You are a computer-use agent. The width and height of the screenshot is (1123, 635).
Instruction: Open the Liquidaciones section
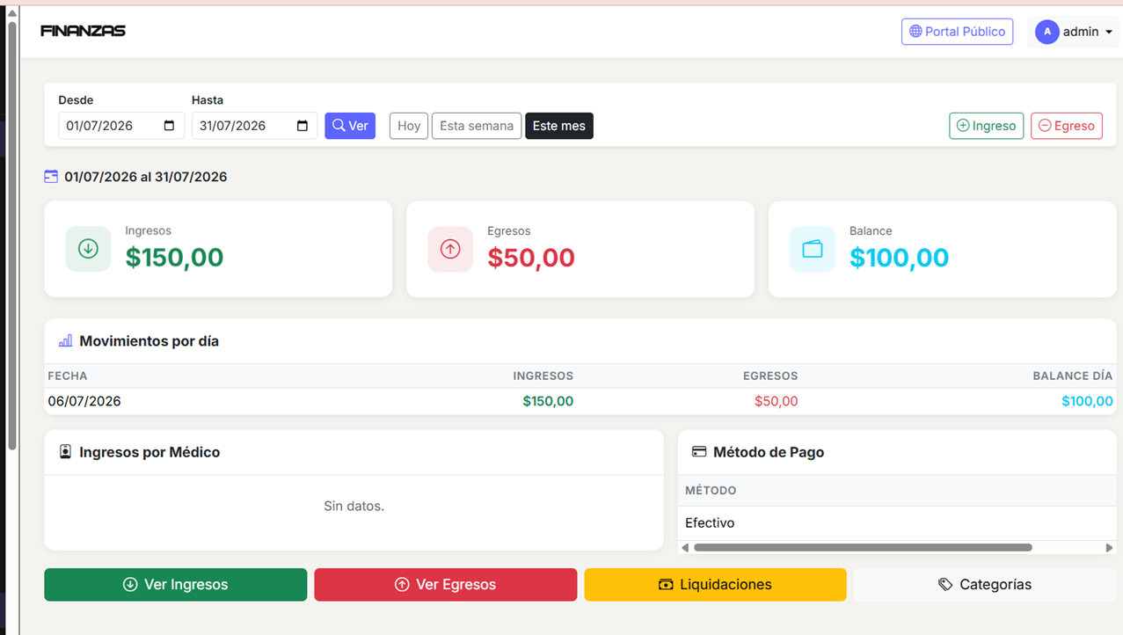click(x=715, y=585)
